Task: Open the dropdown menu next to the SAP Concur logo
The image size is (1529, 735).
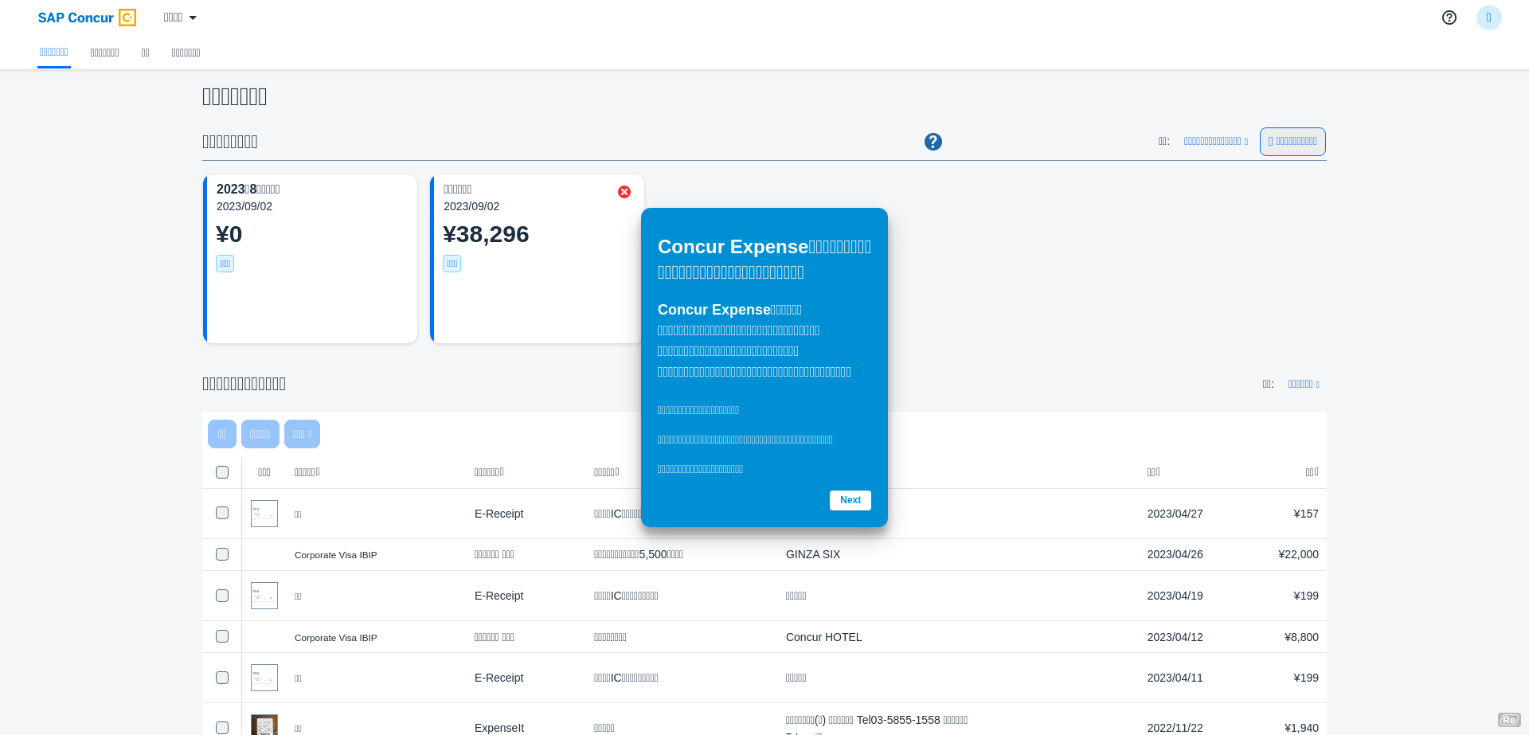Action: [180, 18]
